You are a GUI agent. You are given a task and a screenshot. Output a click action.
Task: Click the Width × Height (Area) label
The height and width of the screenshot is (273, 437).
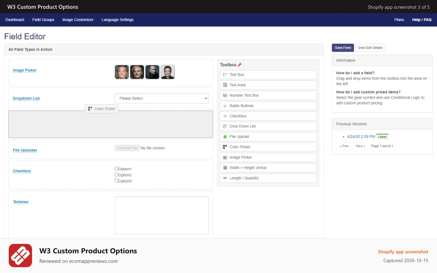[248, 168]
